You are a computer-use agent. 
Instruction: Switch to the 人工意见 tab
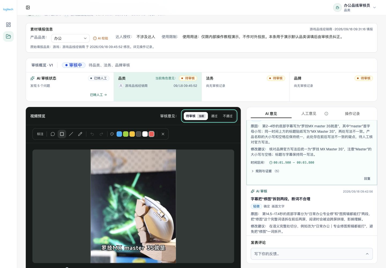click(309, 114)
